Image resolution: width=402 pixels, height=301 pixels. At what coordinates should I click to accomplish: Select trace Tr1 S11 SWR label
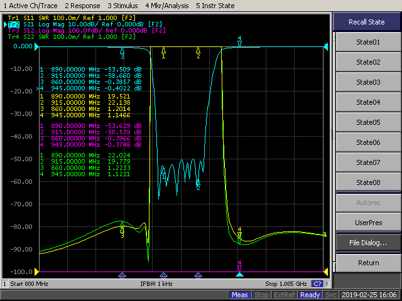click(x=72, y=18)
